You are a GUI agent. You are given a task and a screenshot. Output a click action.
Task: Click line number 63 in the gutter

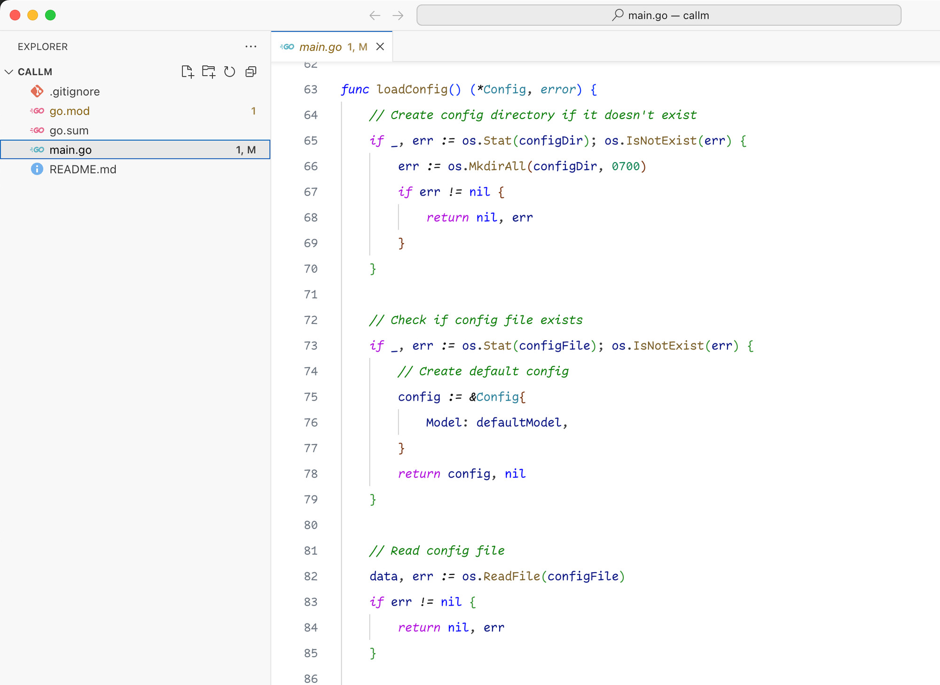(311, 89)
